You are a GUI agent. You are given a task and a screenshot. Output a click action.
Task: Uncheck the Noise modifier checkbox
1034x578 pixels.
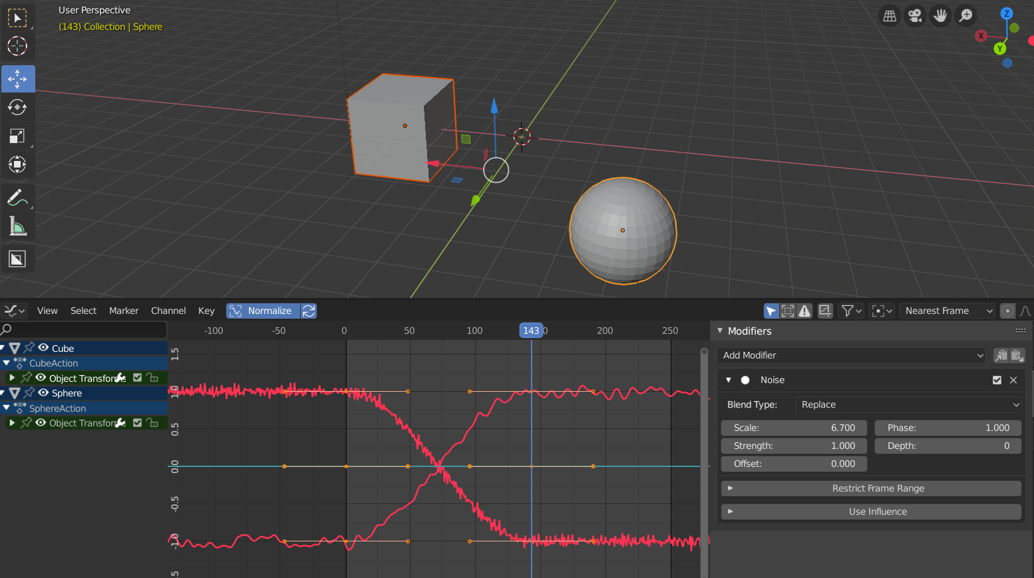coord(997,380)
